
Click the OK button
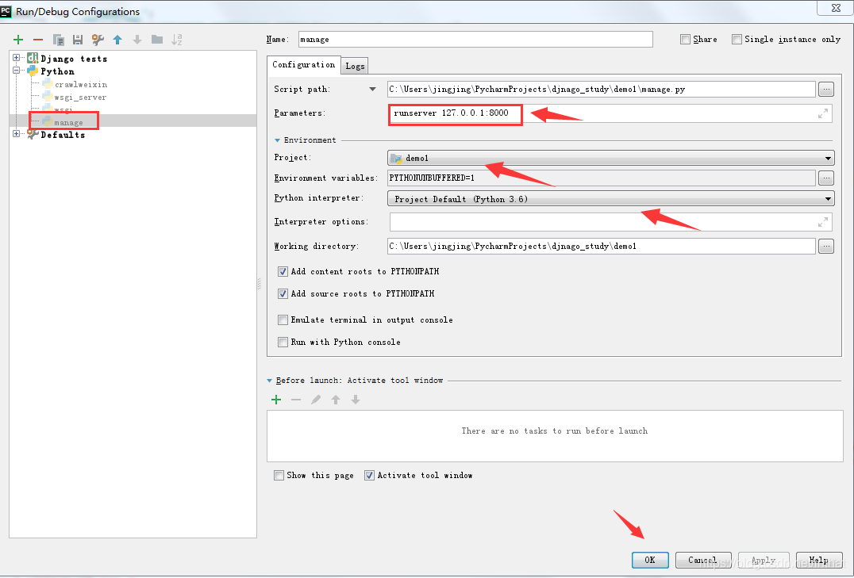pos(650,560)
